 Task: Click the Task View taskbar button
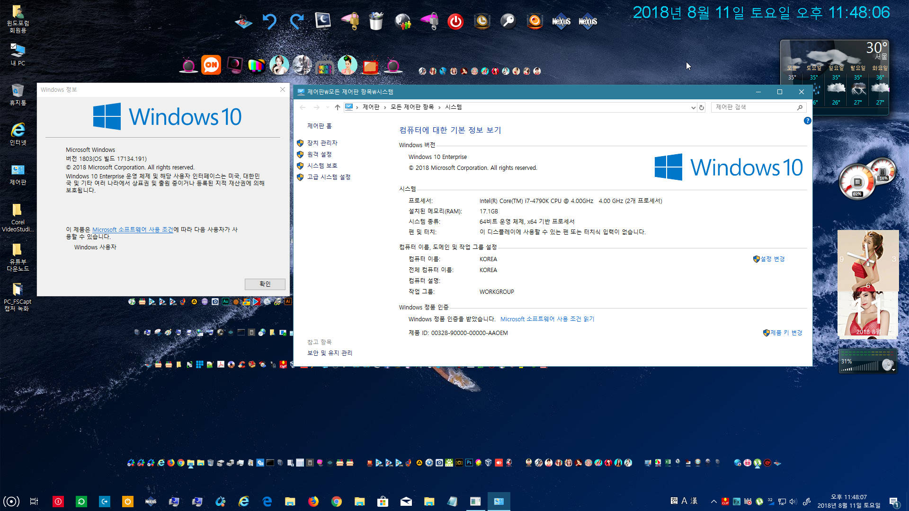click(34, 501)
